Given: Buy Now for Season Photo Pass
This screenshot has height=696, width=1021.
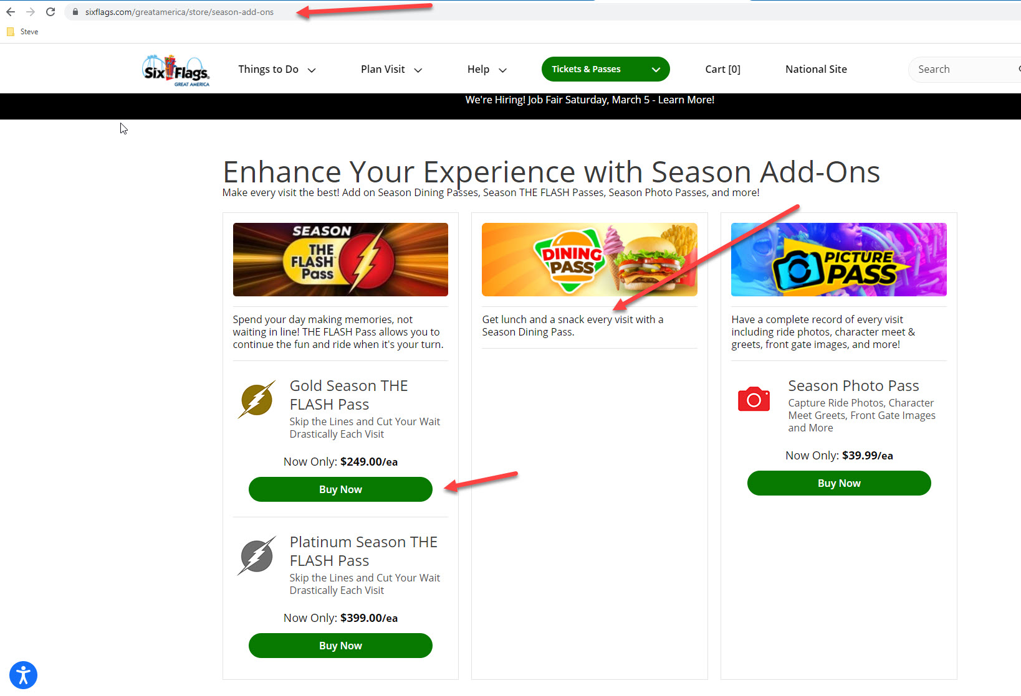Looking at the screenshot, I should click(839, 483).
